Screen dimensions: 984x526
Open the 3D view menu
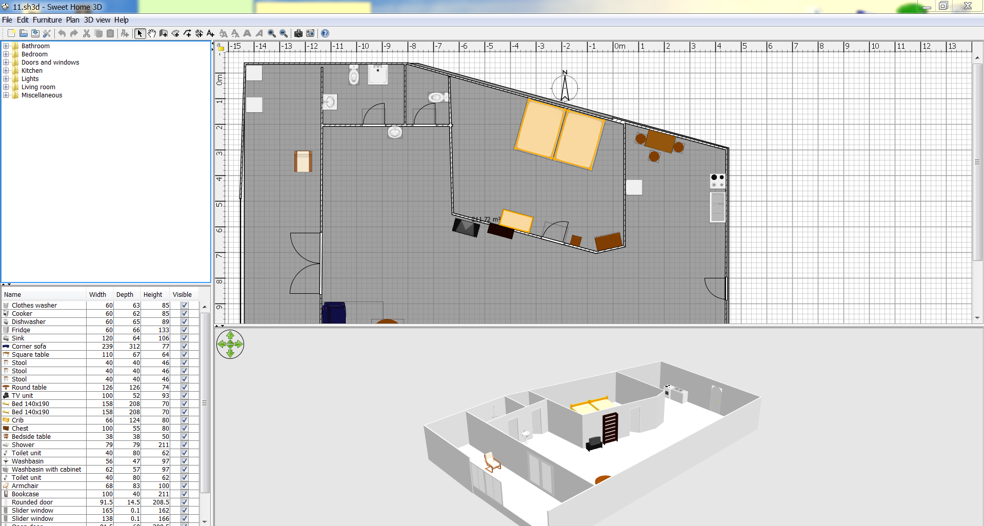(x=97, y=20)
